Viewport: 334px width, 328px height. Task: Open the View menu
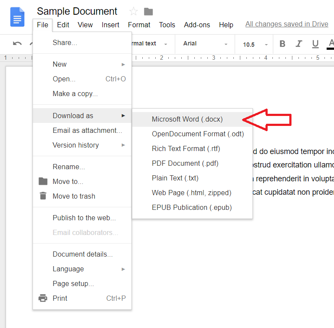(85, 25)
